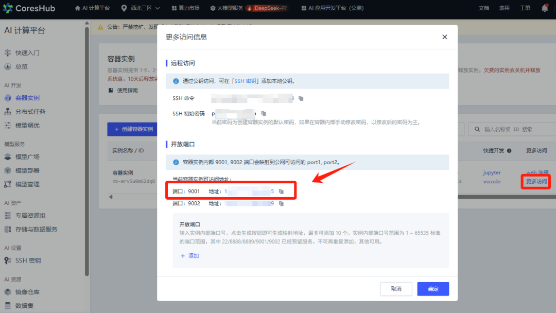Open 大模型服务 in top navigation
The image size is (556, 313).
(227, 8)
